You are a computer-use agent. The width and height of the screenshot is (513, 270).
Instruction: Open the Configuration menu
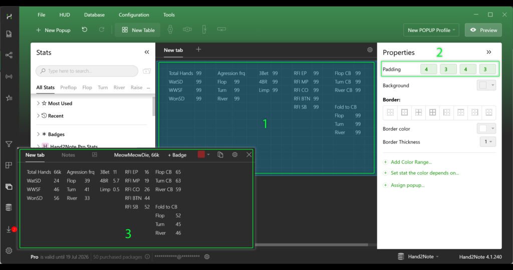coord(134,15)
